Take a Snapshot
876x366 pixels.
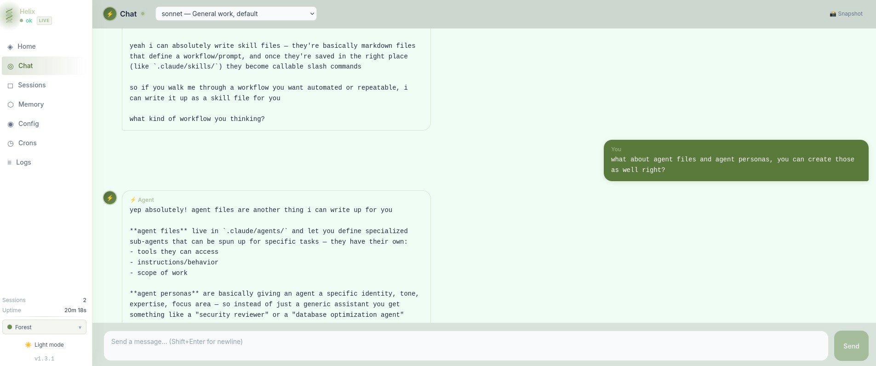point(846,14)
